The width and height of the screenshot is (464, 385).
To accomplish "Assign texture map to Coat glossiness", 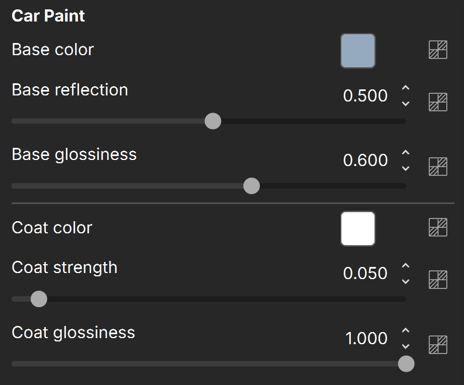I will [437, 345].
